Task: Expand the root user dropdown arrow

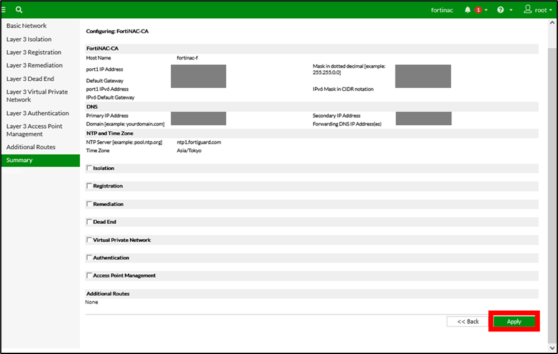Action: click(x=550, y=10)
